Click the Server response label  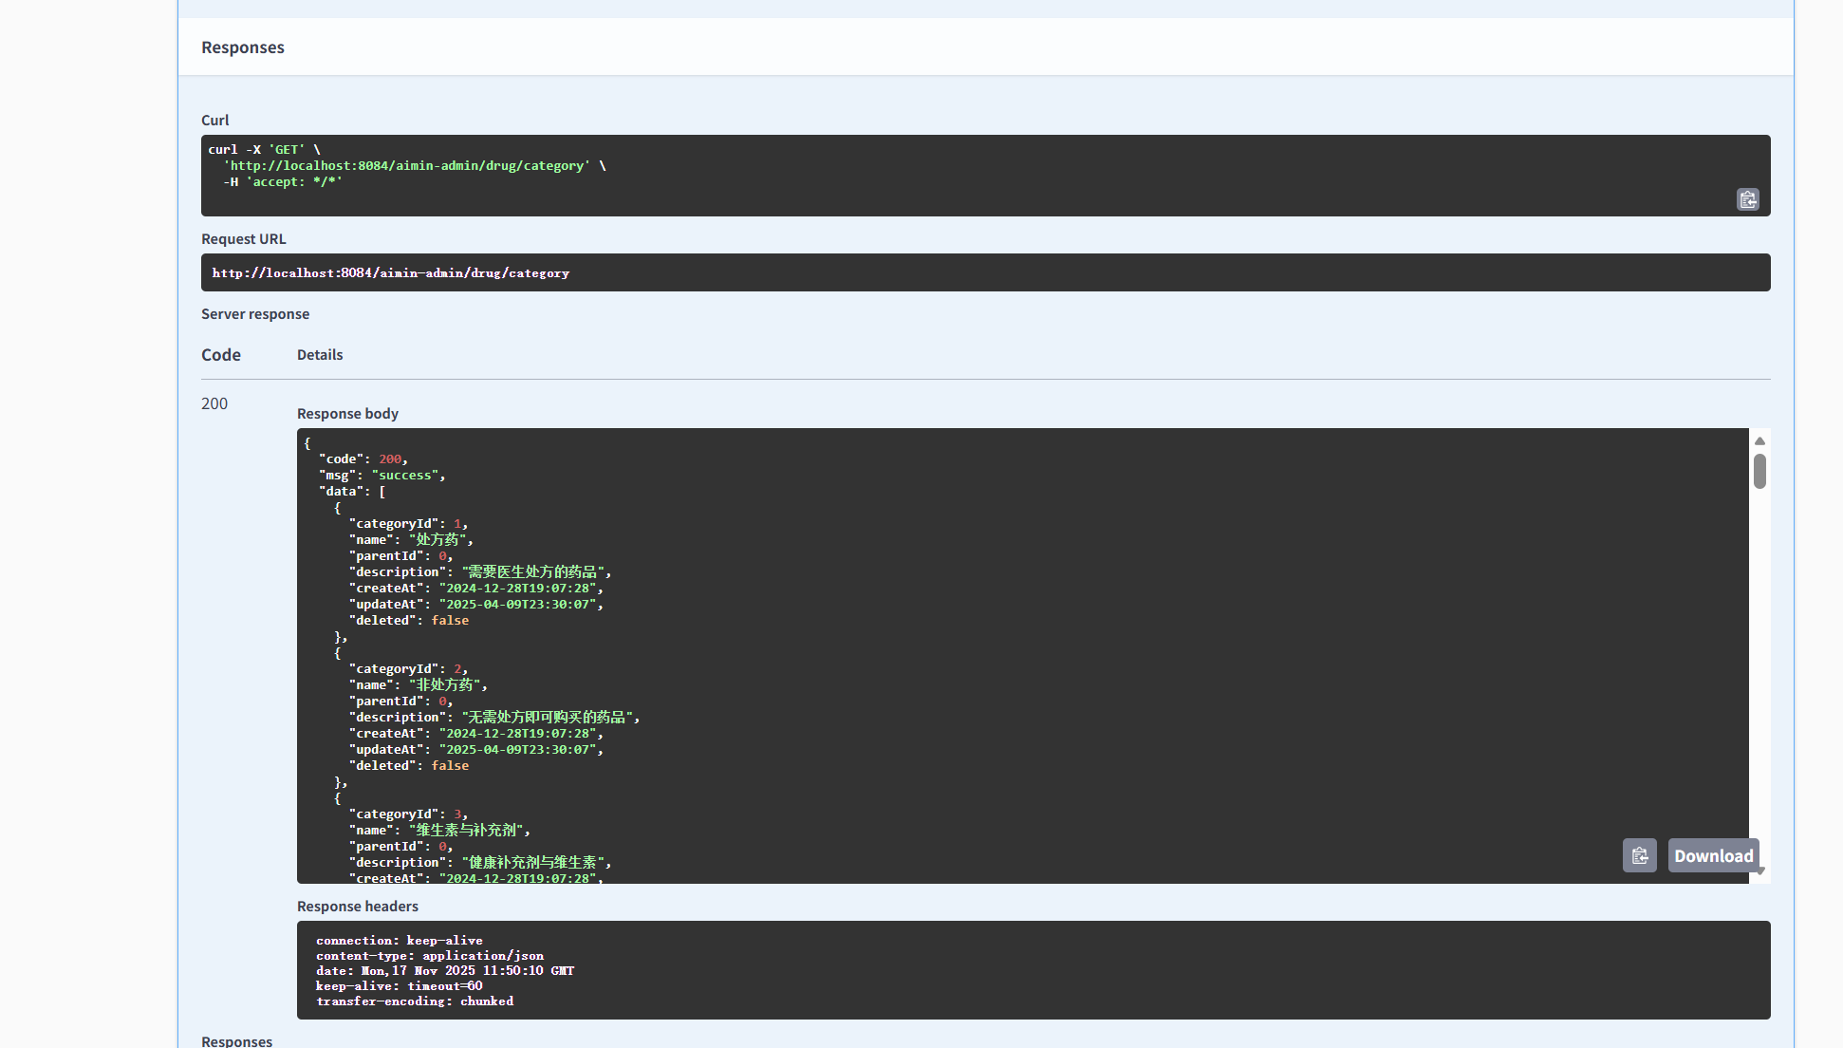coord(255,314)
